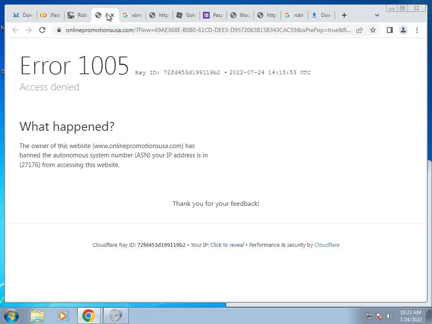Switch to the "xbns" Google tab
Viewport: 432px width, 324px height.
click(x=132, y=15)
